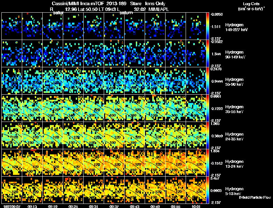The width and height of the screenshot is (273, 208).
Task: Click the colorbar maximum value '-0.8853'
Action: (217, 14)
